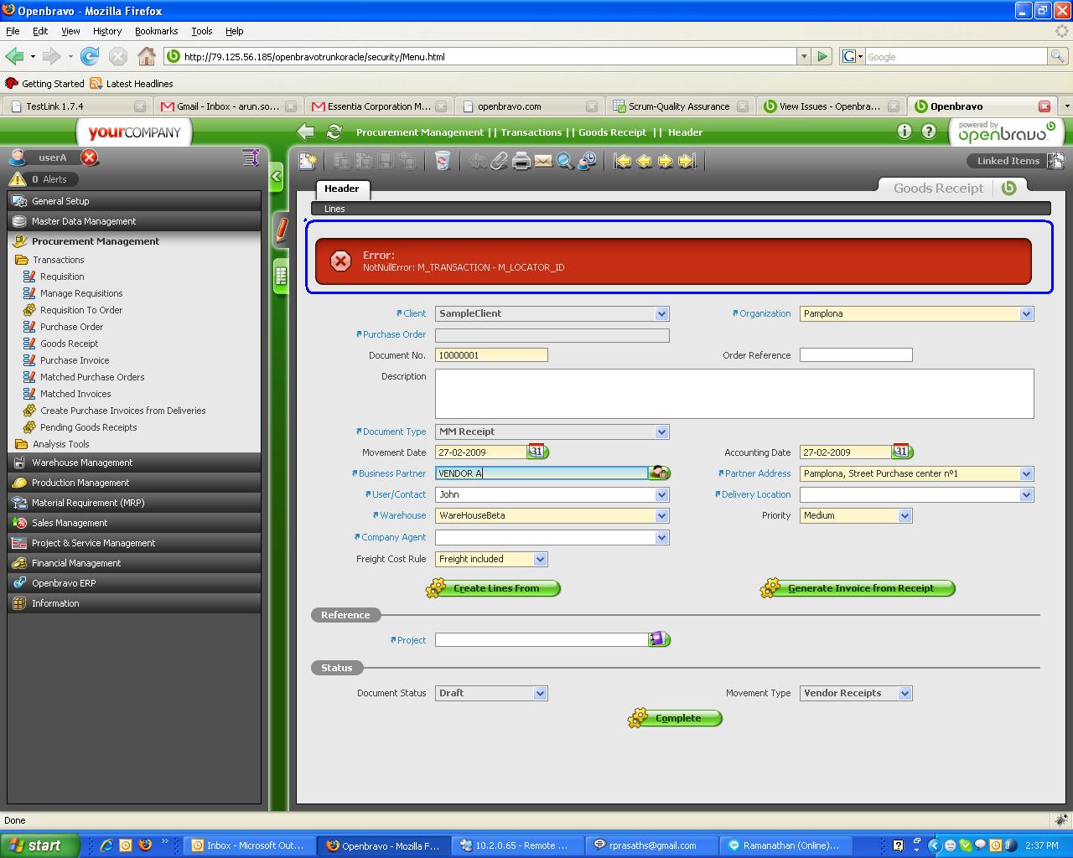Open the Warehouse dropdown
Viewport: 1073px width, 858px height.
click(x=661, y=516)
